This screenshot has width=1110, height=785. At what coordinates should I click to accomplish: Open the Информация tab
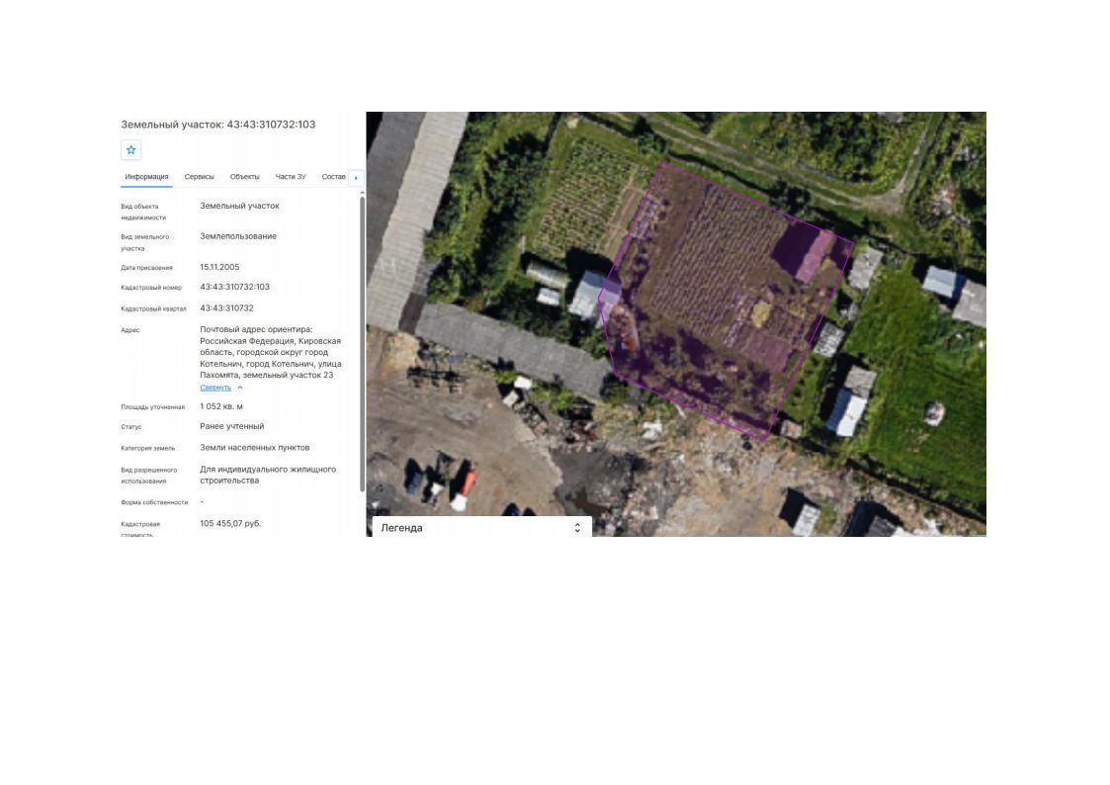coord(146,177)
